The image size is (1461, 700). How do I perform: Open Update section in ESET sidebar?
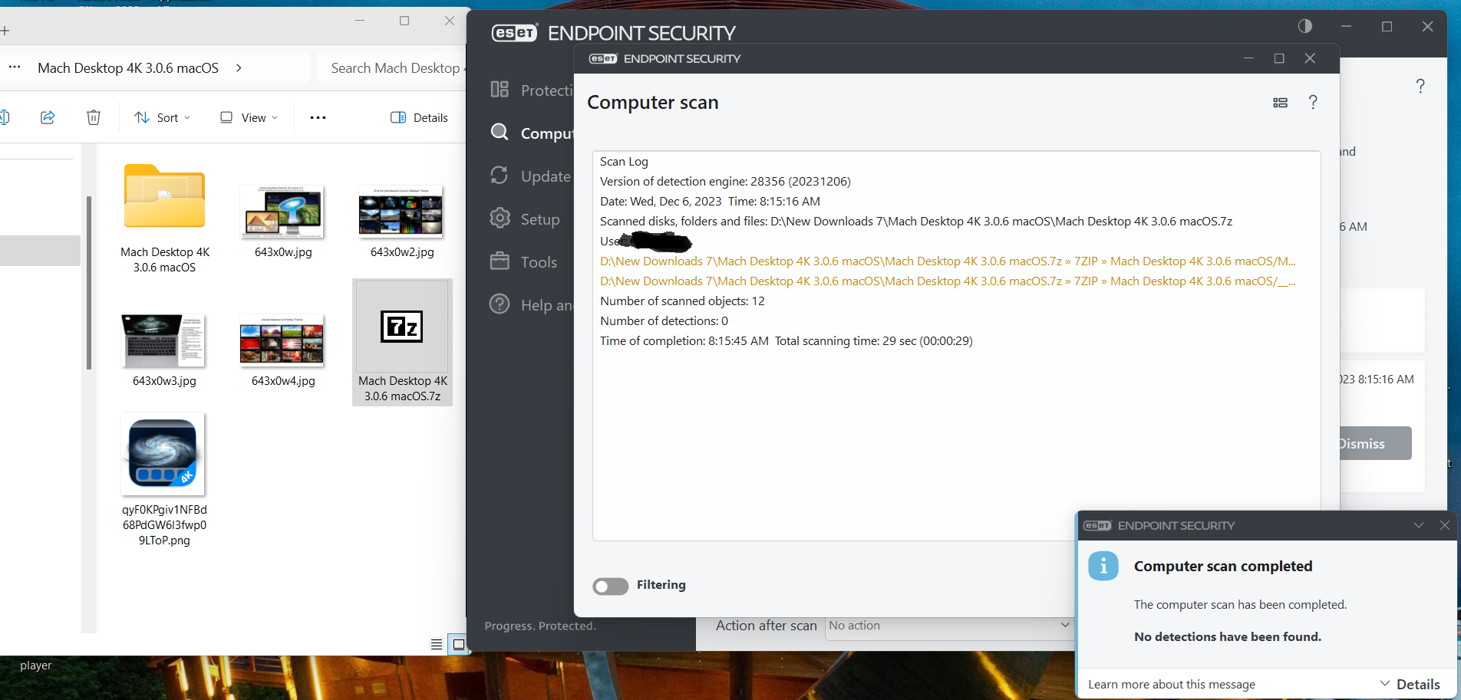click(531, 176)
